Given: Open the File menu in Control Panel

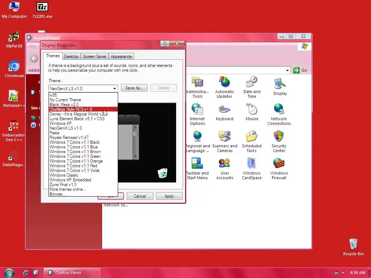Looking at the screenshot, I should tap(33, 46).
